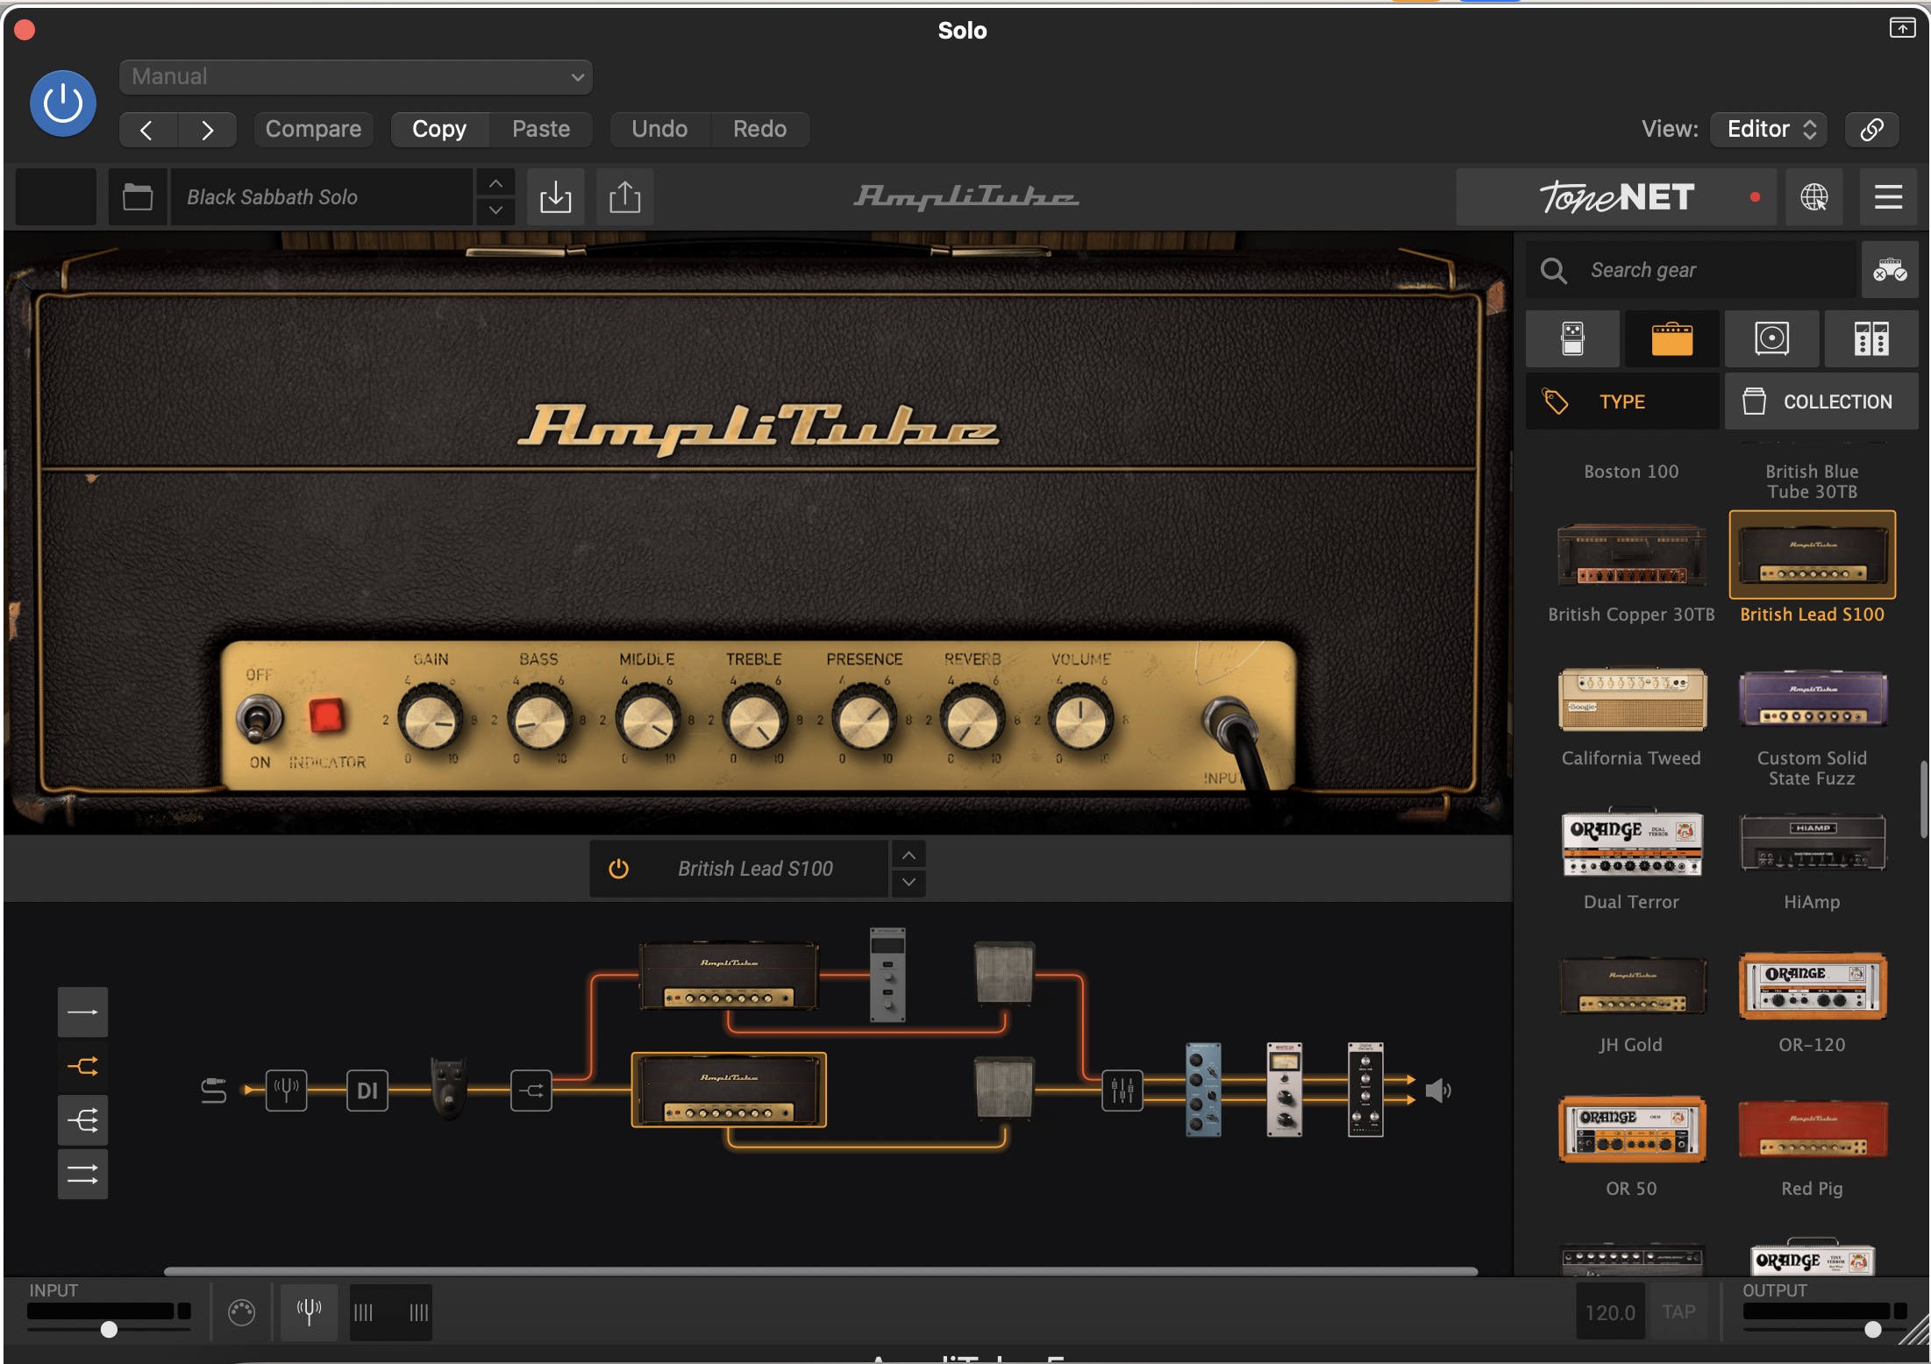The image size is (1931, 1364).
Task: Open the tuner block in chain
Action: click(286, 1090)
